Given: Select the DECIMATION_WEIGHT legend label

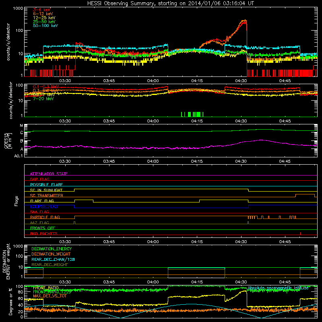Looking at the screenshot, I should (51, 254).
